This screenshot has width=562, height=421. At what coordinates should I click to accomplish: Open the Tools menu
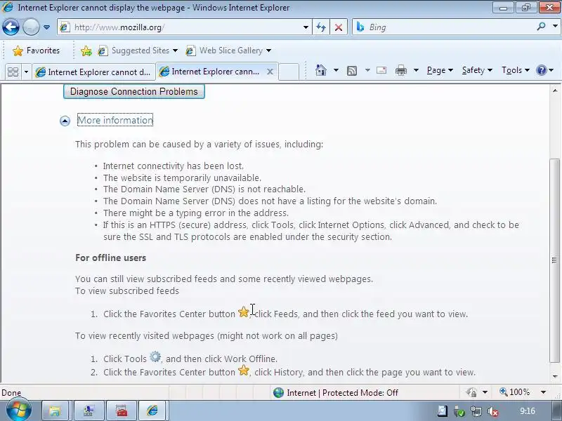click(x=516, y=70)
